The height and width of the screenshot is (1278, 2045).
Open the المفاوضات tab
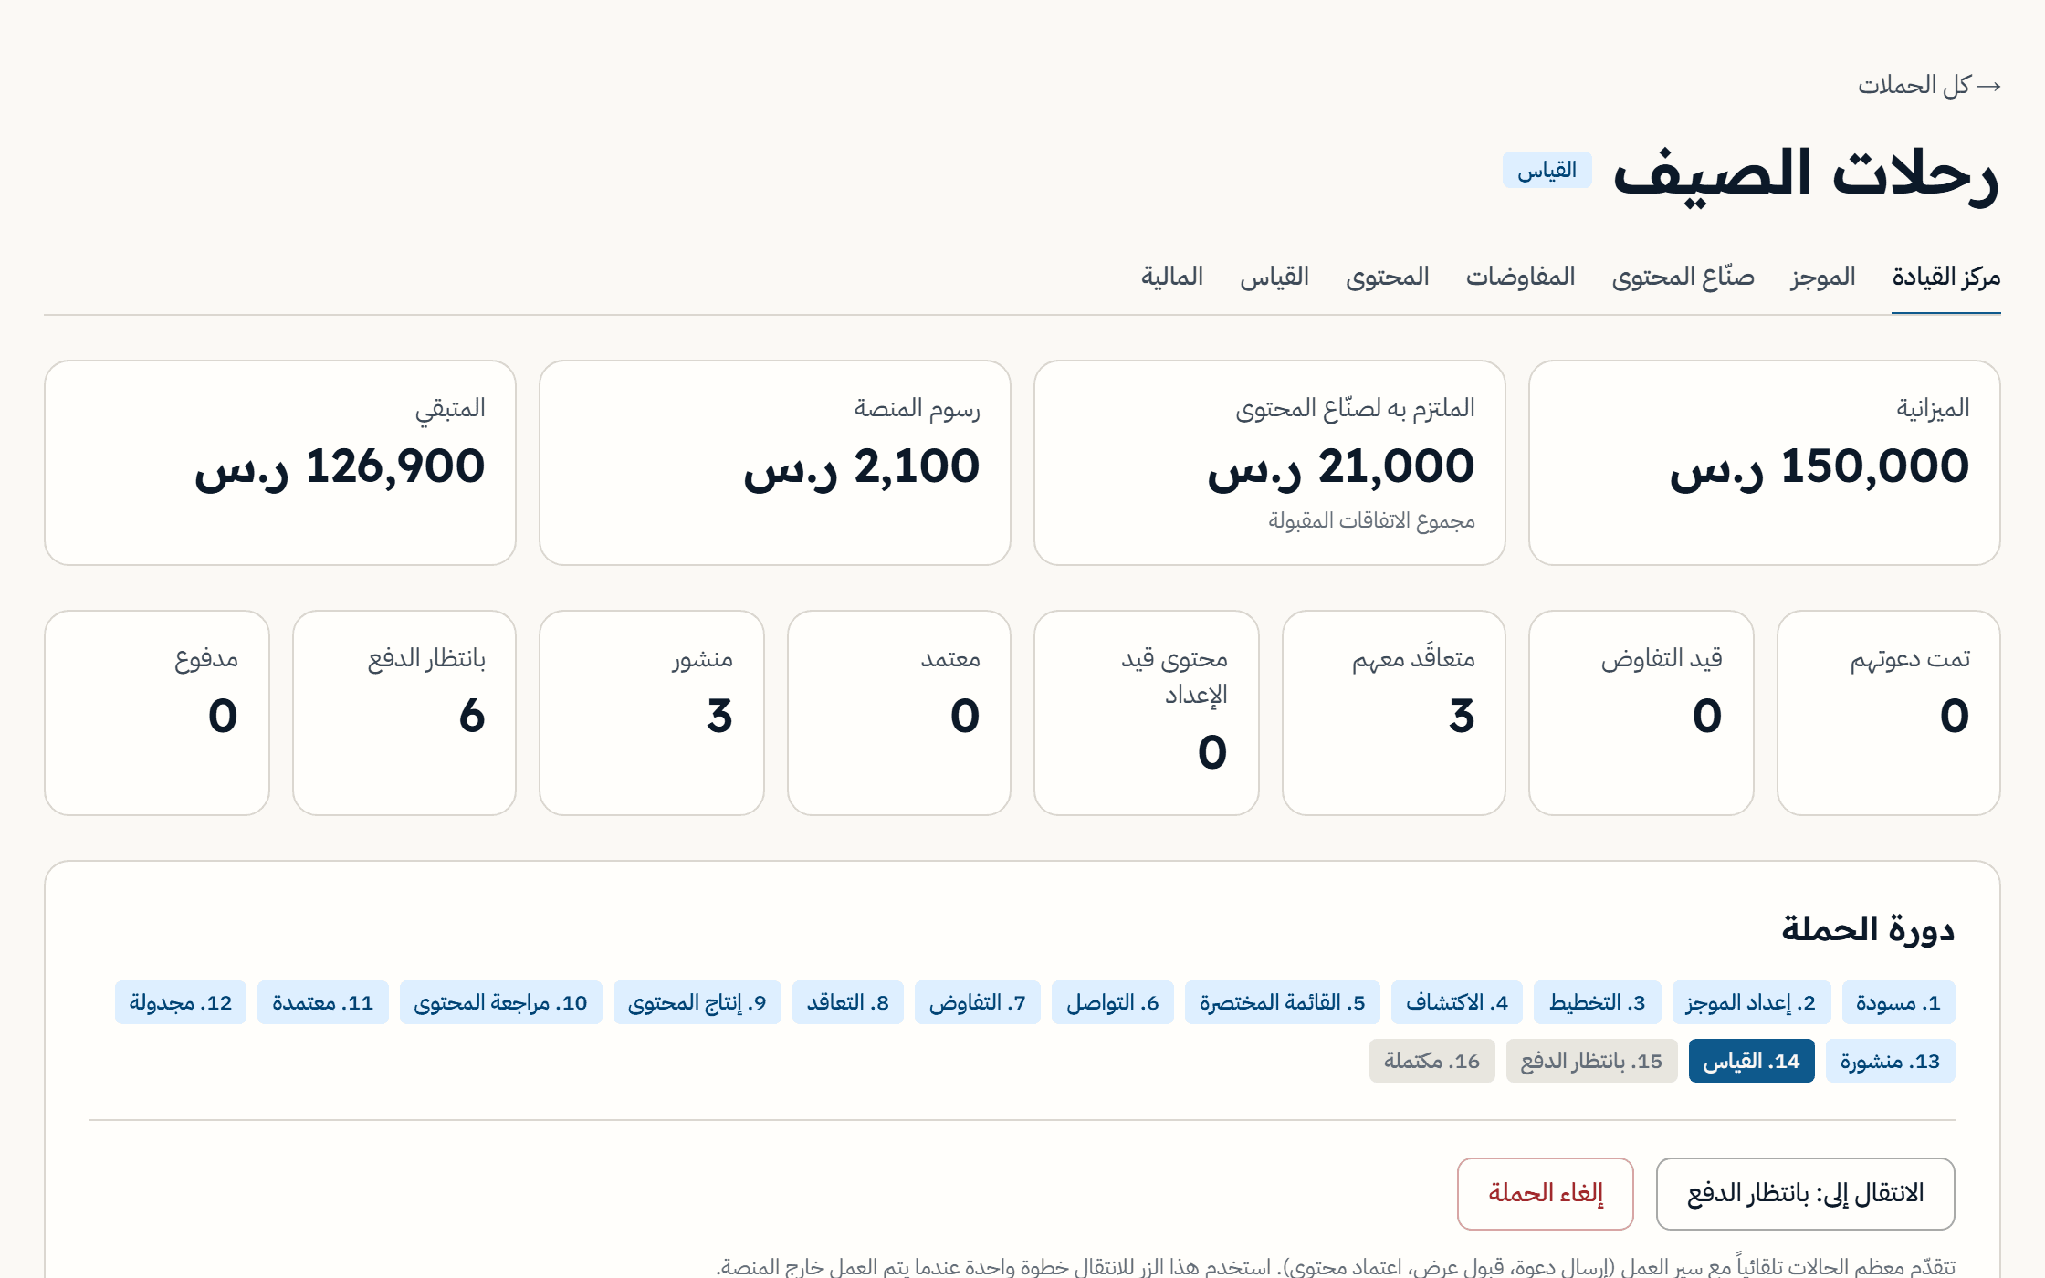coord(1520,277)
